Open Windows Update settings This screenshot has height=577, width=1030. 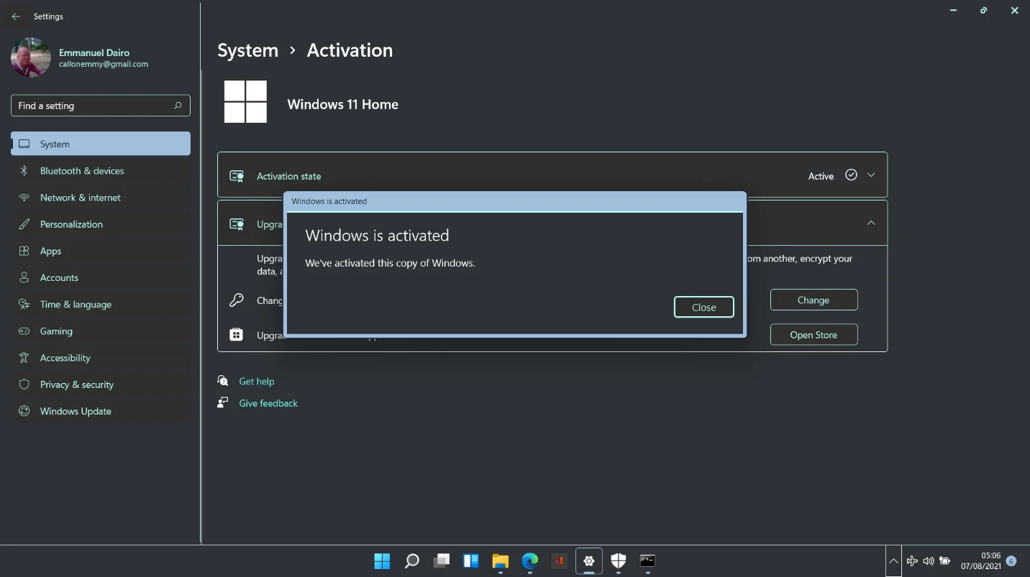tap(101, 411)
